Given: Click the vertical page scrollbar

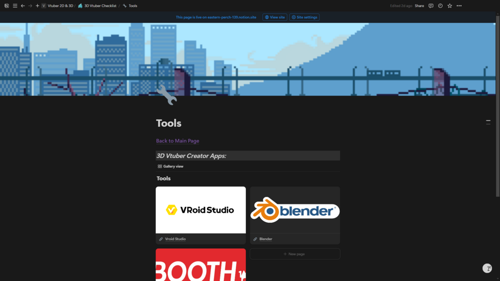Looking at the screenshot, I should 498,105.
